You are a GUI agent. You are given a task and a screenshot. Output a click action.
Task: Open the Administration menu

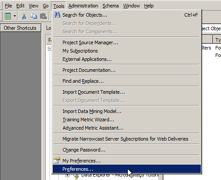point(83,6)
